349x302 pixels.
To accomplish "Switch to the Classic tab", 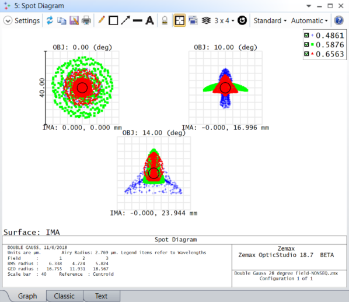I will tap(64, 296).
